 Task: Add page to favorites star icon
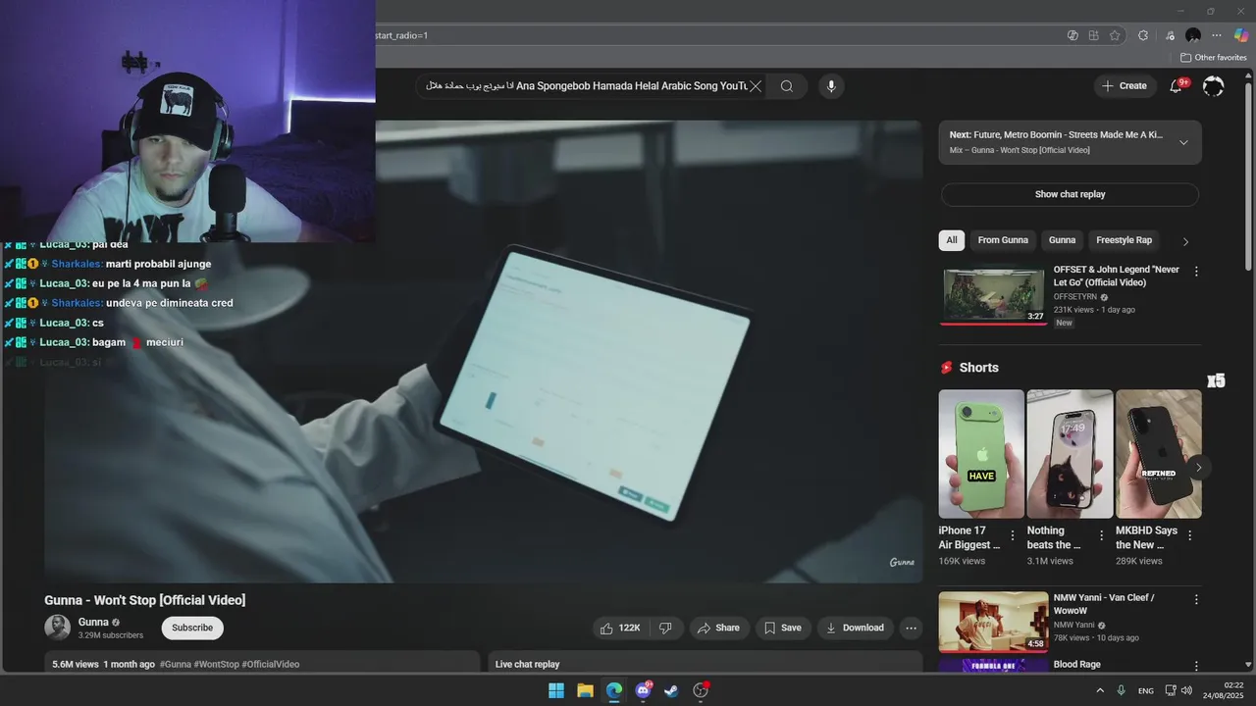(1115, 35)
